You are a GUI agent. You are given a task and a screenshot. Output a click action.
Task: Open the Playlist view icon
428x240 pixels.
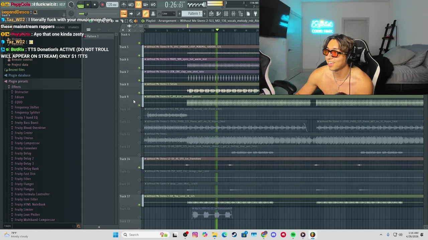(211, 14)
